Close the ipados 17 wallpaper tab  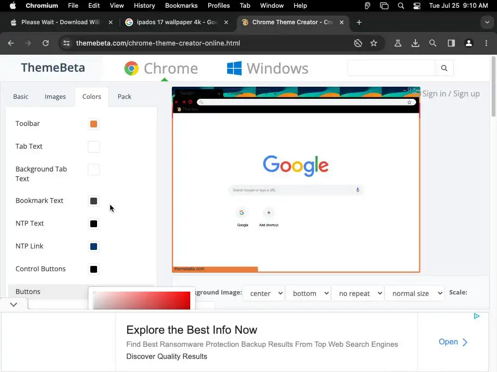226,22
